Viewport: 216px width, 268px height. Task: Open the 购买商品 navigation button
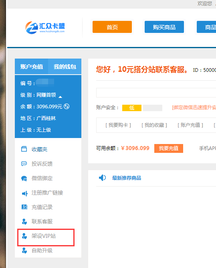point(164,27)
